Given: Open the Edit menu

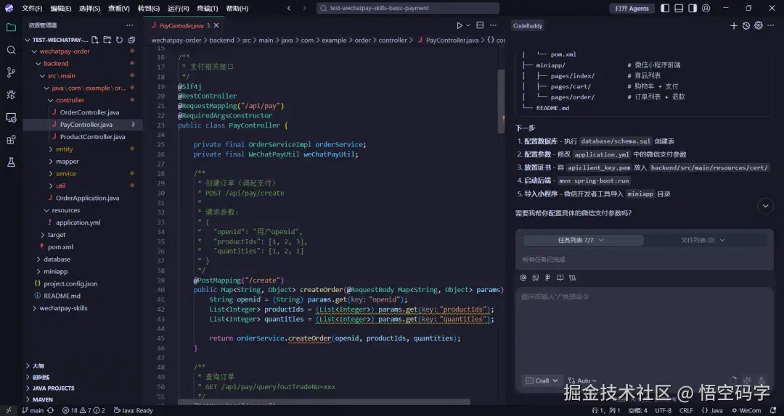Looking at the screenshot, I should click(x=60, y=8).
